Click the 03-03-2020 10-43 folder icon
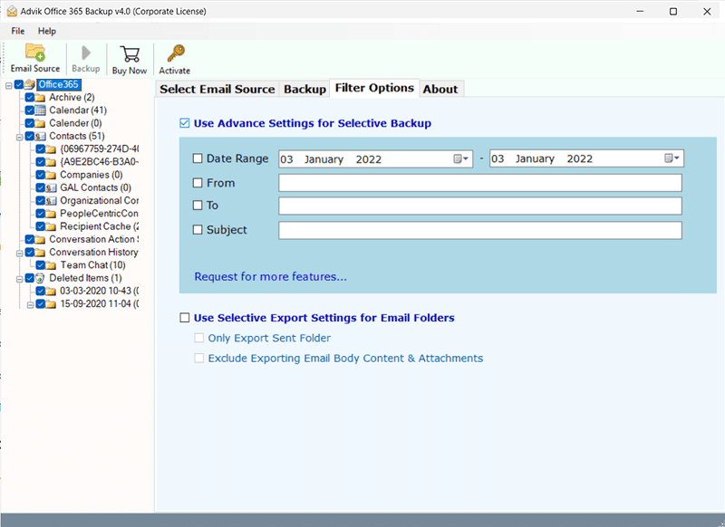Image resolution: width=725 pixels, height=527 pixels. pos(51,291)
